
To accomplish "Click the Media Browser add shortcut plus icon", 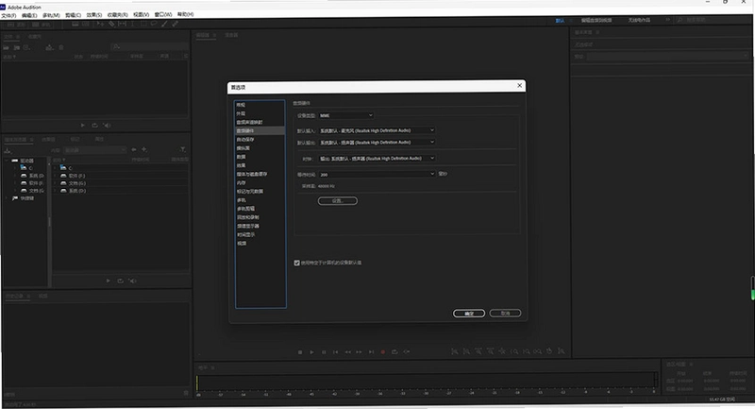I will tap(144, 149).
